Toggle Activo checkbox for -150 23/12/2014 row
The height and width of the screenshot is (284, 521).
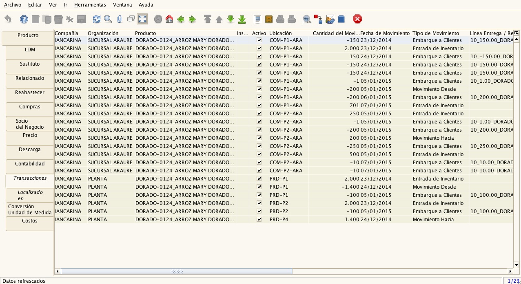[x=259, y=40]
